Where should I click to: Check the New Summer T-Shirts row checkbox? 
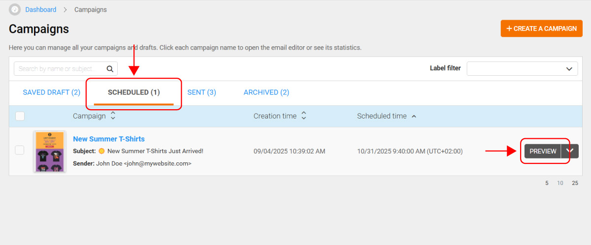tap(20, 151)
